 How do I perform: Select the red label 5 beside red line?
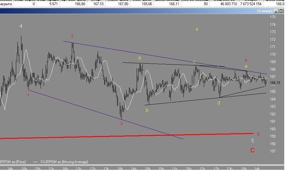click(258, 134)
